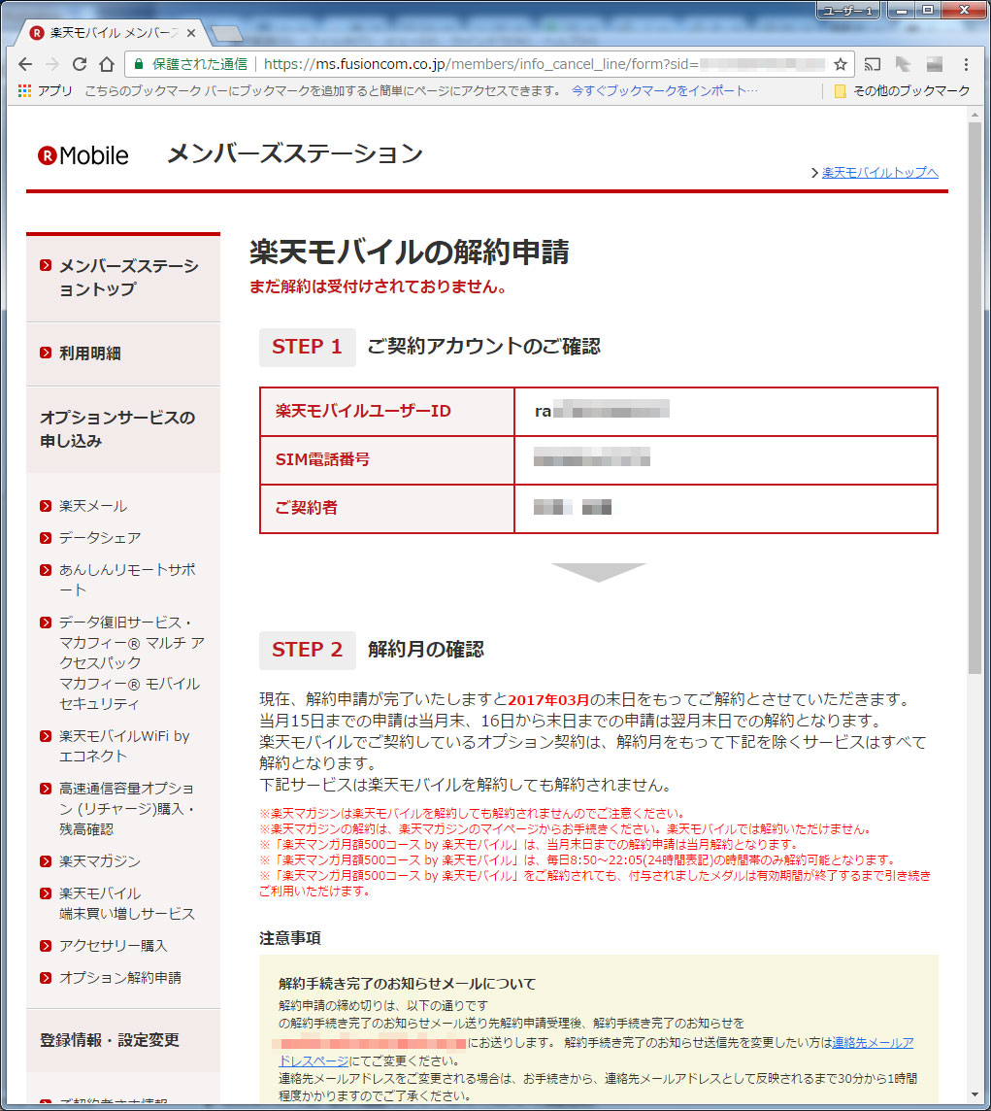Open a new tab button
Image resolution: width=991 pixels, height=1111 pixels.
226,34
